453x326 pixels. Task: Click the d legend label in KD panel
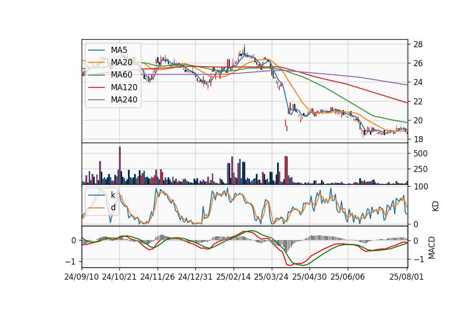pos(113,207)
